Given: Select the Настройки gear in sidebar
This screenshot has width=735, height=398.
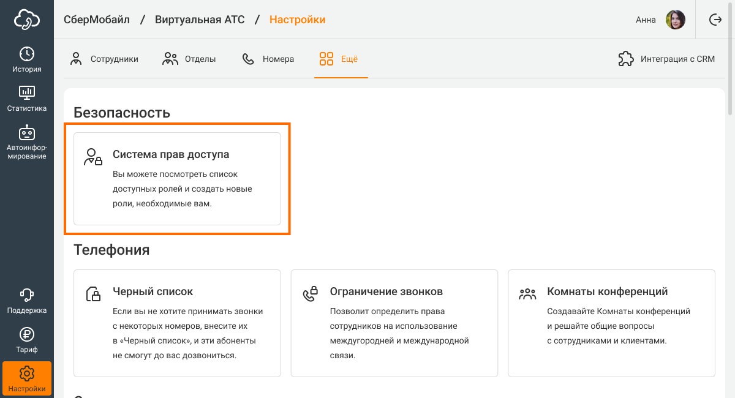Looking at the screenshot, I should pyautogui.click(x=27, y=378).
